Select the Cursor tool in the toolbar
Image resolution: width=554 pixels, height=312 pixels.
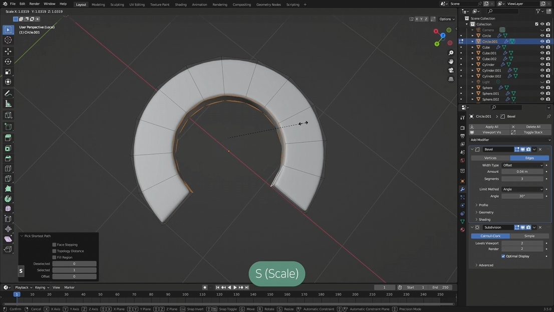[x=8, y=40]
